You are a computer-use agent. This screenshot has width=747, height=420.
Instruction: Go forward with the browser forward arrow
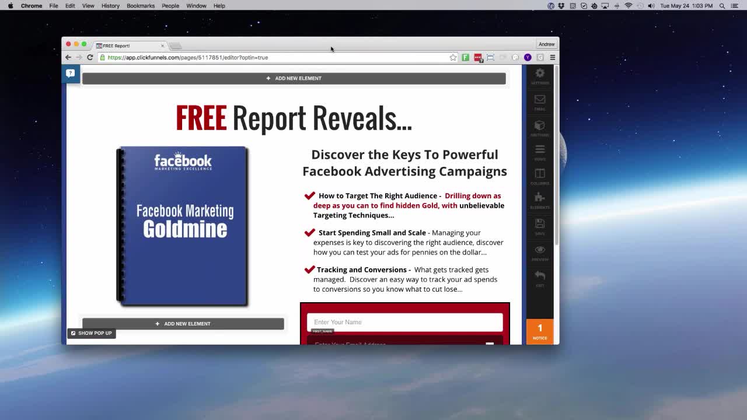click(x=79, y=57)
